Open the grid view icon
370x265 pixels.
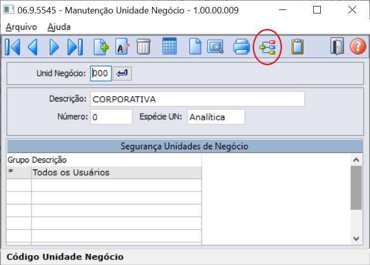[x=170, y=46]
